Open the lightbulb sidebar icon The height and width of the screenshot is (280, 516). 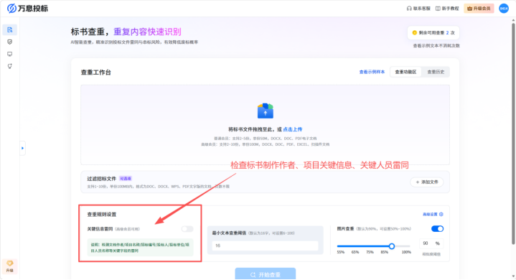point(9,66)
